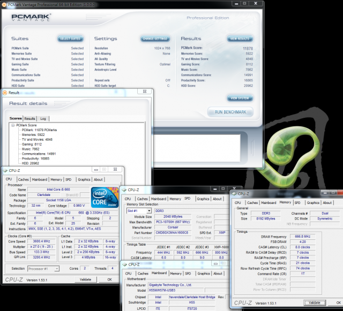Viewport: 343px width, 311px height.
Task: Click View System button
Action: pyautogui.click(x=240, y=98)
